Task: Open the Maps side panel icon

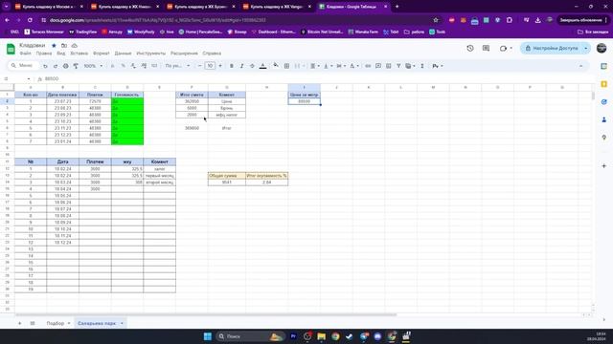Action: point(604,138)
